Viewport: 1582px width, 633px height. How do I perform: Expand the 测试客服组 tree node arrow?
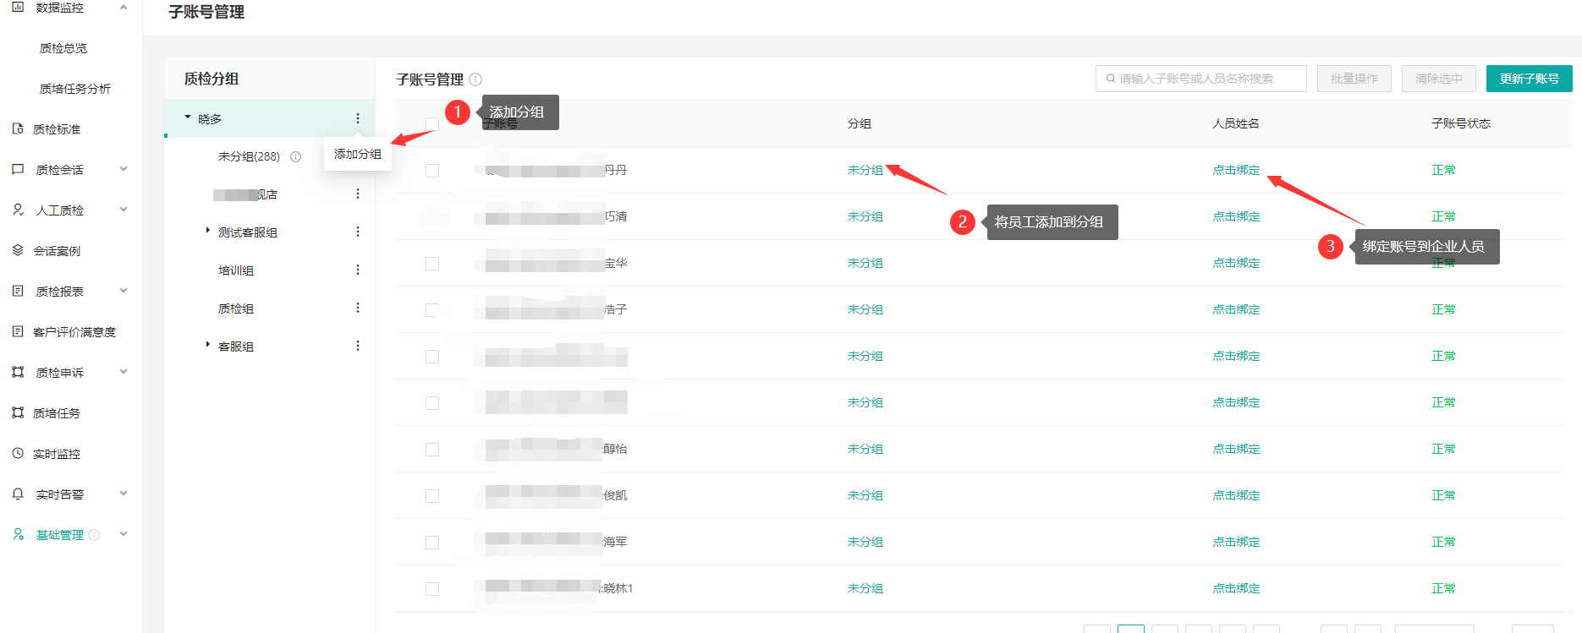pyautogui.click(x=207, y=230)
